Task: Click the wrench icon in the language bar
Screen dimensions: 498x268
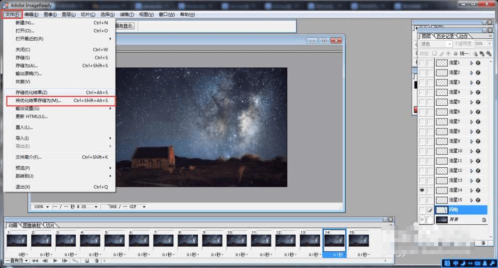Action: (493, 263)
